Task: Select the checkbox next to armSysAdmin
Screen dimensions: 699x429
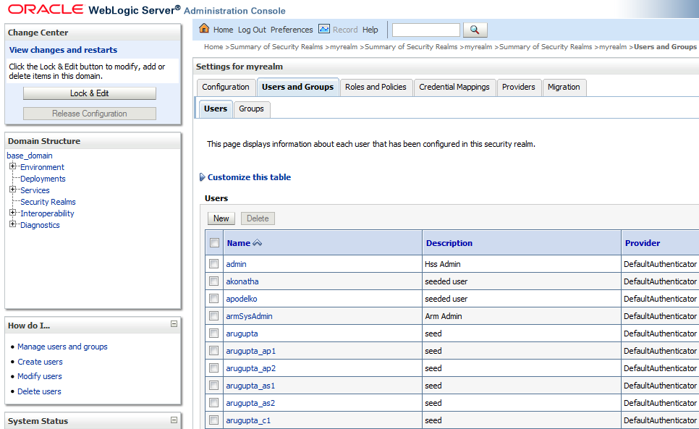Action: (213, 316)
